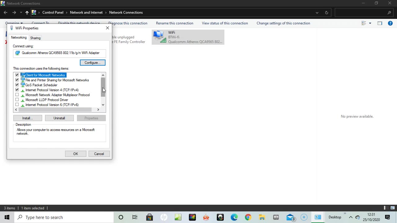
Task: Open the view options dropdown arrow
Action: 370,23
